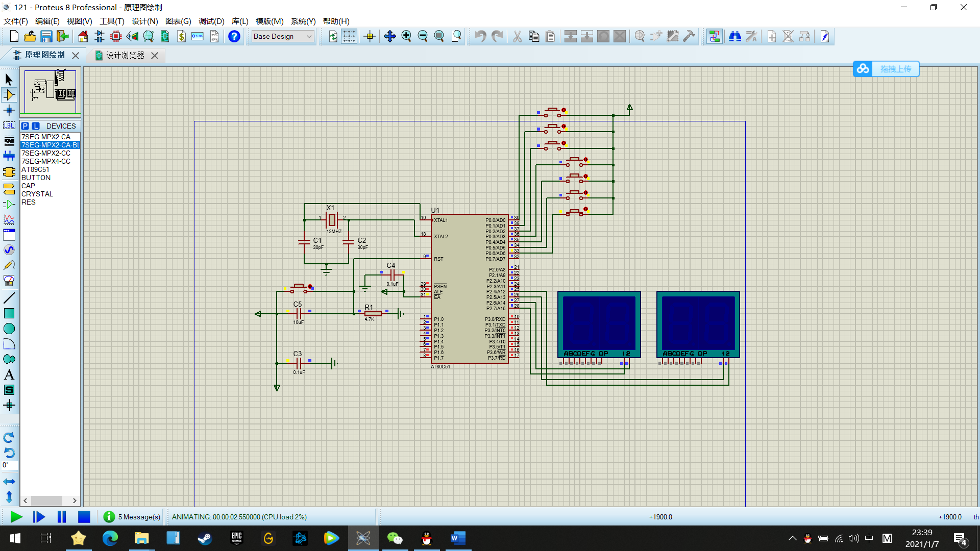
Task: Click the rotation angle input field
Action: pyautogui.click(x=9, y=465)
